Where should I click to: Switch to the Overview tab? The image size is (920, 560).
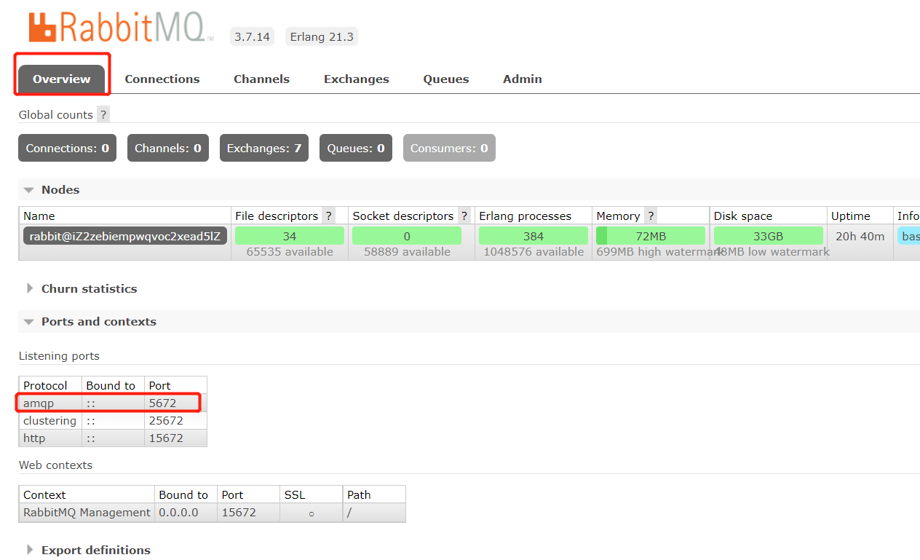pyautogui.click(x=62, y=79)
